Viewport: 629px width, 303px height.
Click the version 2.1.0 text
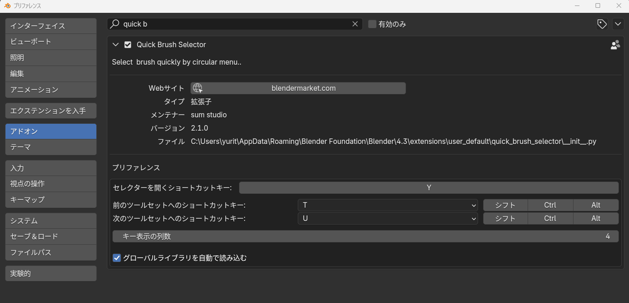[200, 128]
